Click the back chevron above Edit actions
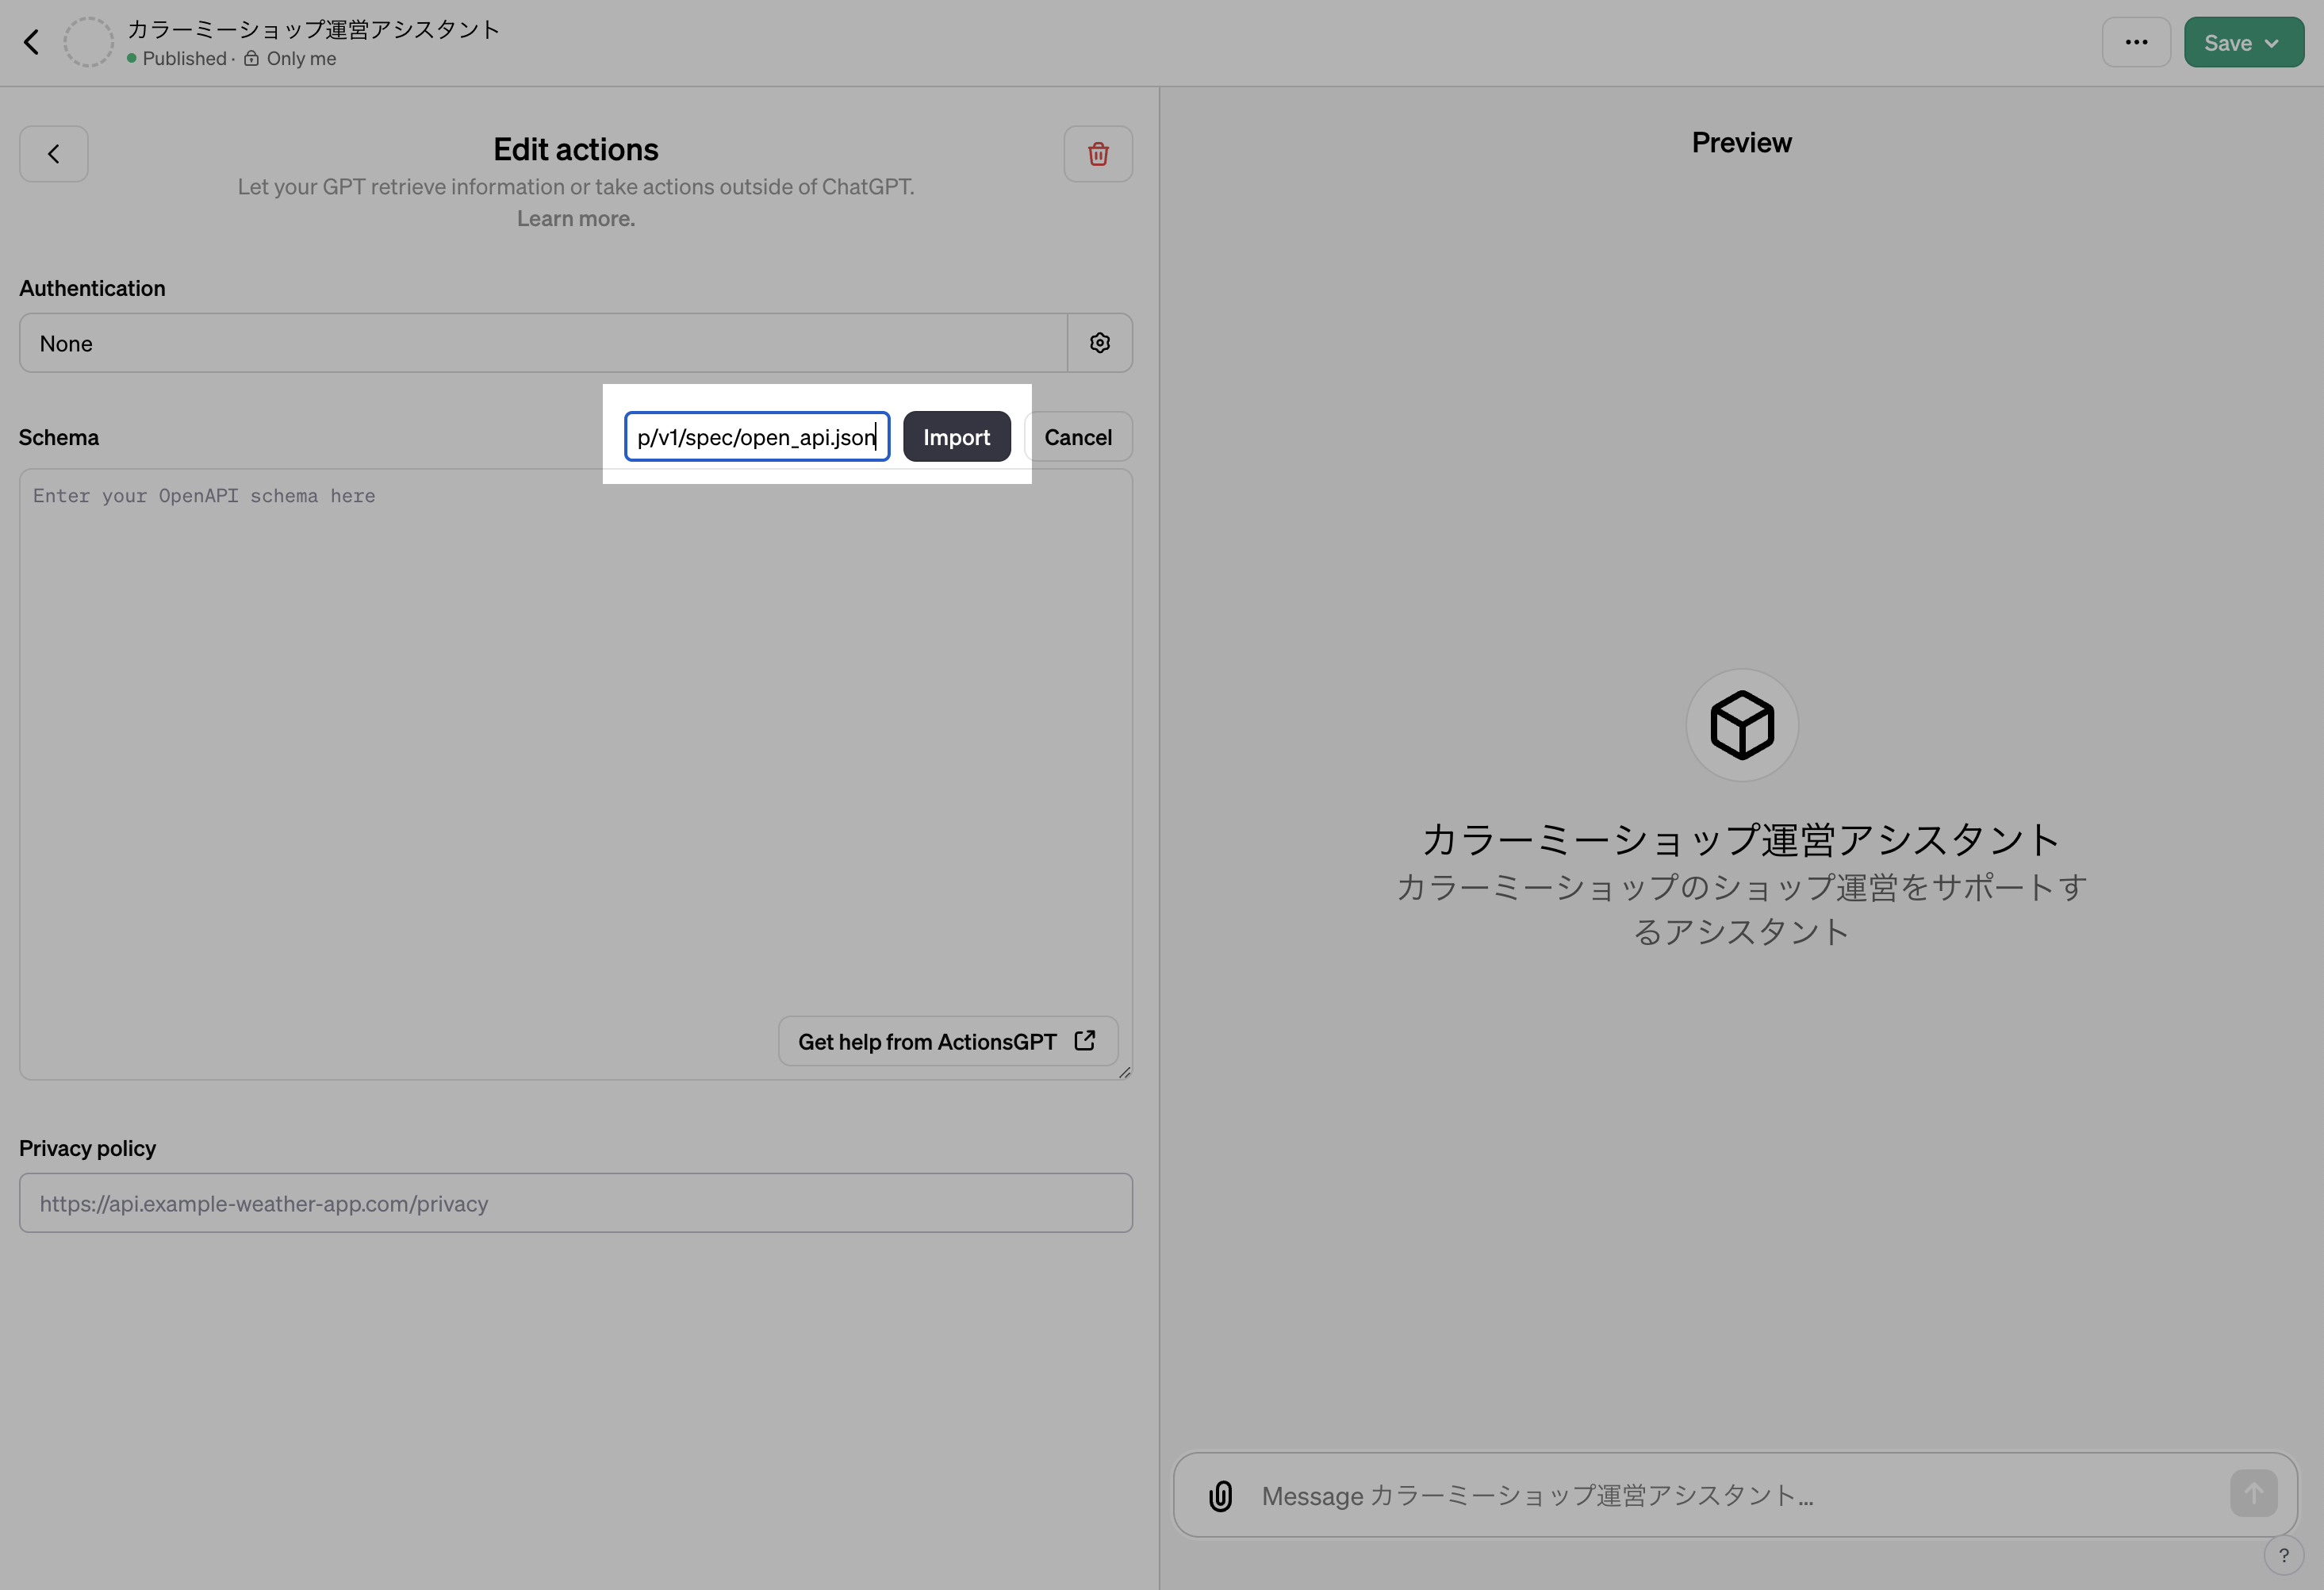Image resolution: width=2324 pixels, height=1590 pixels. (53, 153)
